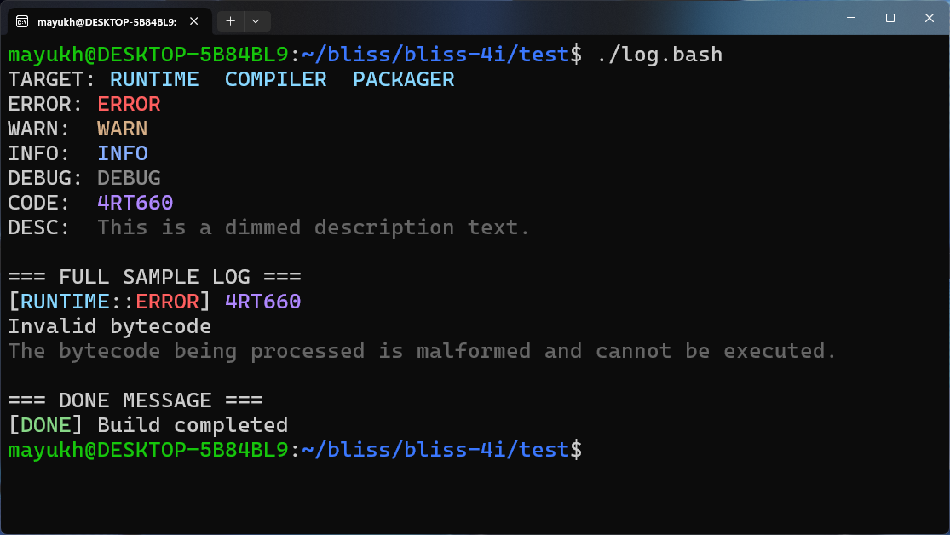Select the FULL SAMPLE LOG heading
The height and width of the screenshot is (535, 950).
point(154,276)
